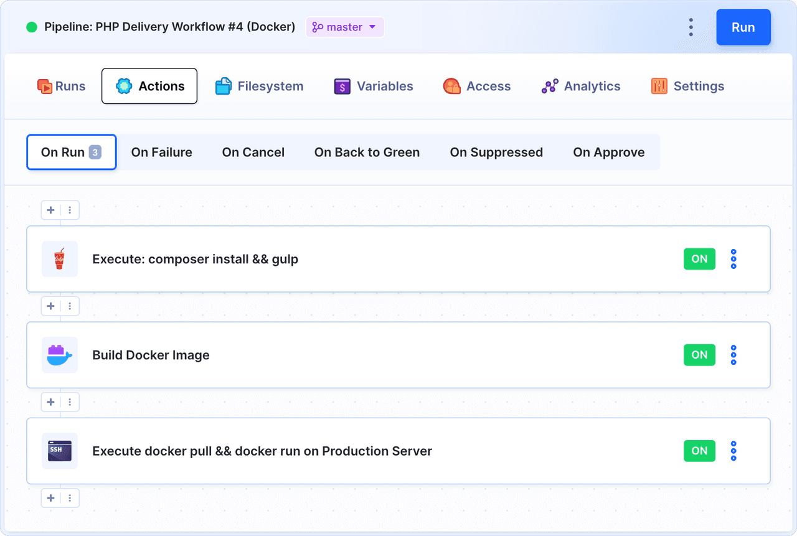Open 'Build Docker Image' action
Viewport: 797px width, 536px height.
[398, 355]
